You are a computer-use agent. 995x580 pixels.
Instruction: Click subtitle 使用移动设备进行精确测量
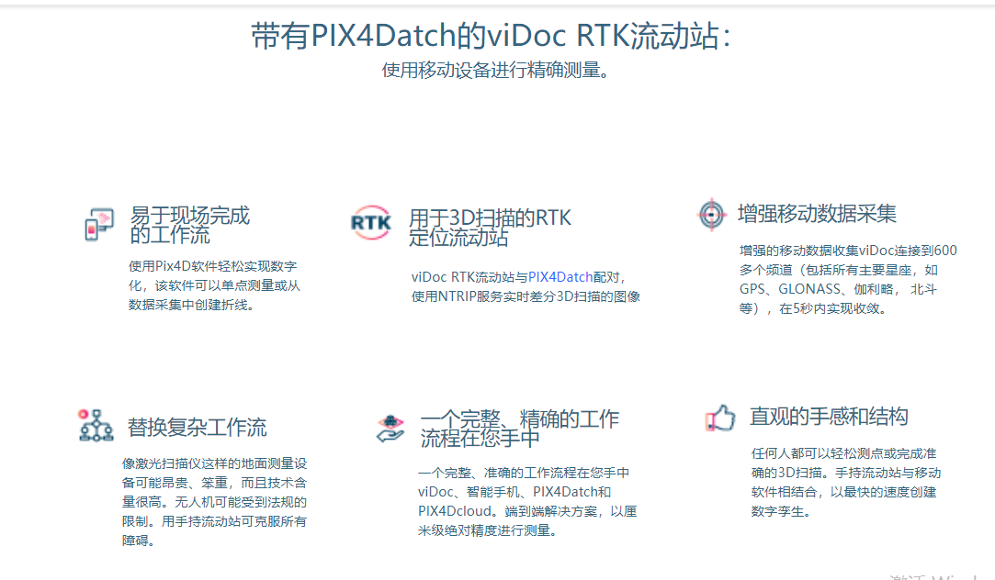496,70
